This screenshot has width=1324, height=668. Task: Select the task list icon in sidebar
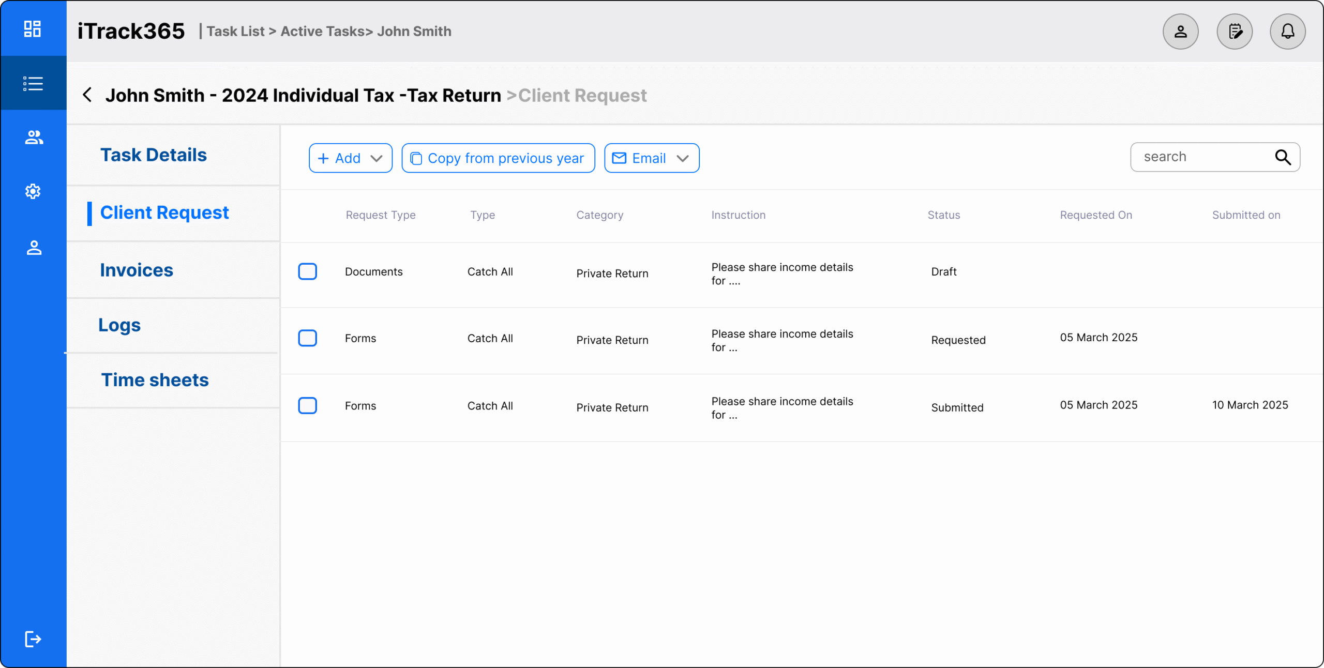coord(33,84)
